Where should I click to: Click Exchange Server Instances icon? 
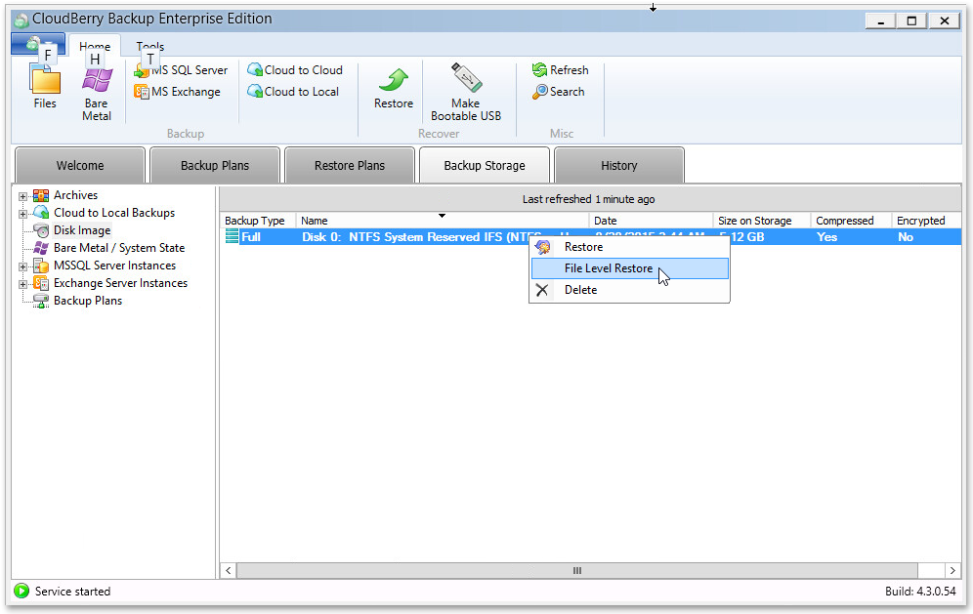(x=41, y=283)
